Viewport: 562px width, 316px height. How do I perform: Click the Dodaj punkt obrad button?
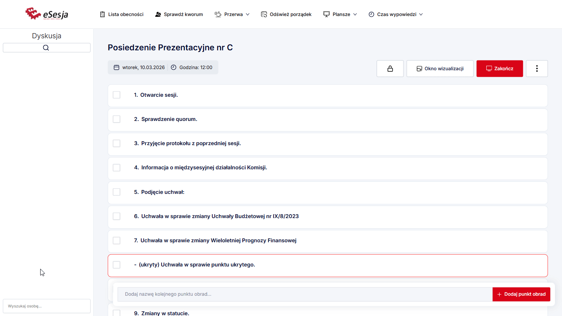[x=521, y=294]
